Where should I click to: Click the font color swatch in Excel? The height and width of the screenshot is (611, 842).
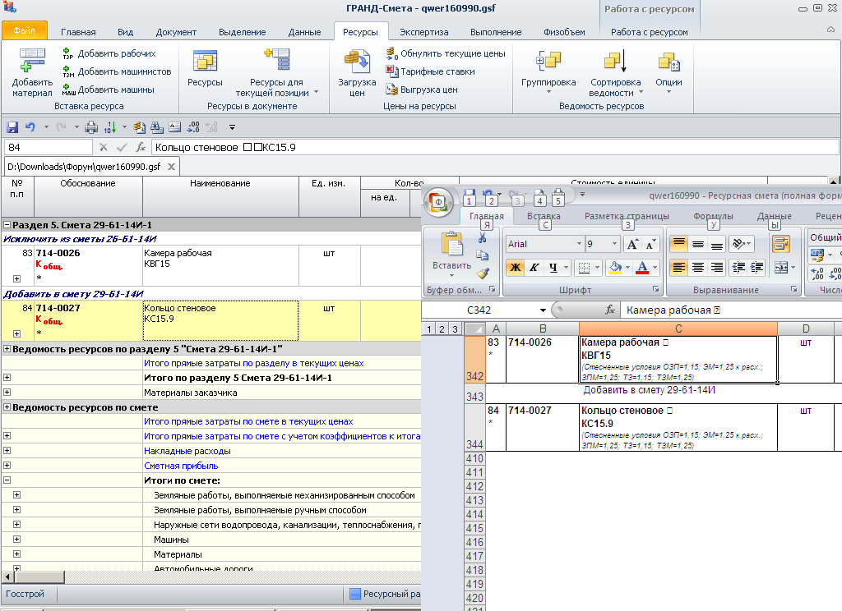click(x=643, y=268)
